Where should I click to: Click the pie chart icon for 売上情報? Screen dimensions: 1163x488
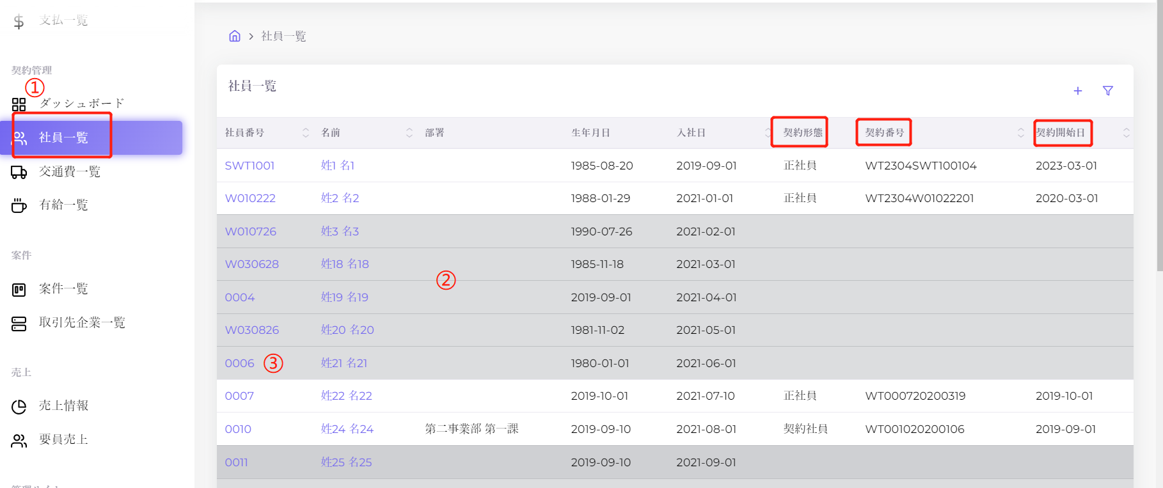pyautogui.click(x=19, y=406)
